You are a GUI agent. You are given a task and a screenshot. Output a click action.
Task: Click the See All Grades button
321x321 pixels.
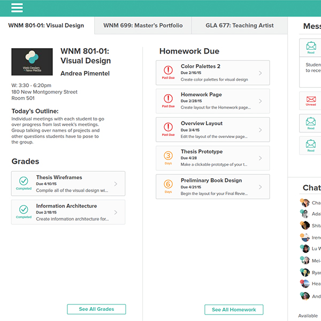point(96,309)
